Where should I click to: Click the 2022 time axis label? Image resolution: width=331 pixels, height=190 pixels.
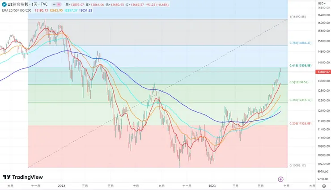(x=61, y=186)
